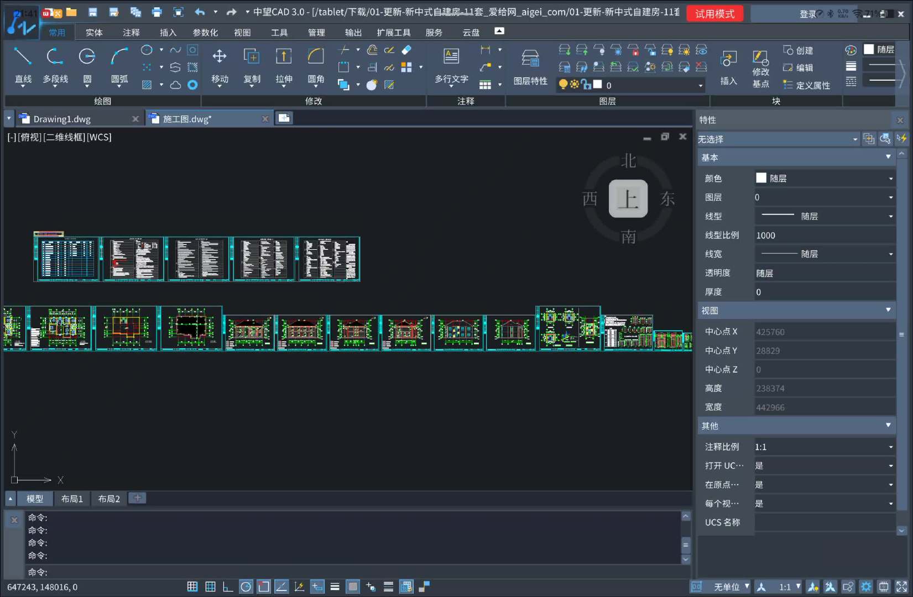Expand the 线型 linetype dropdown in properties
Screen dimensions: 913x597
click(x=890, y=216)
